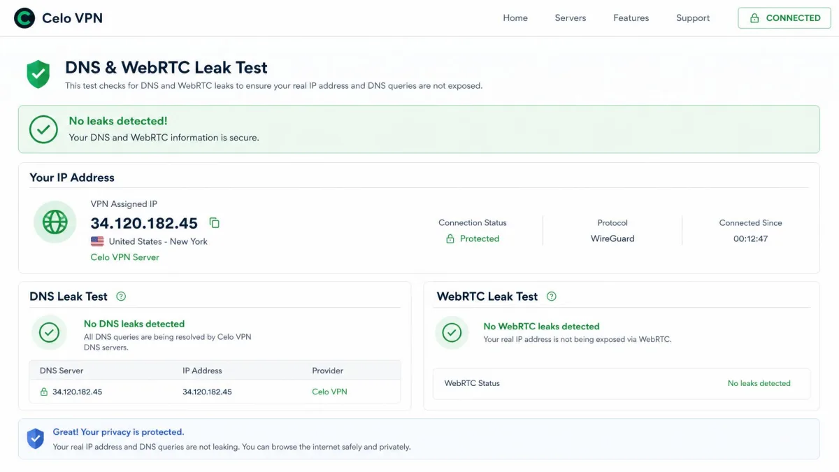Click the Celo VPN brand name in header
Viewport: 839px width, 472px height.
(72, 18)
